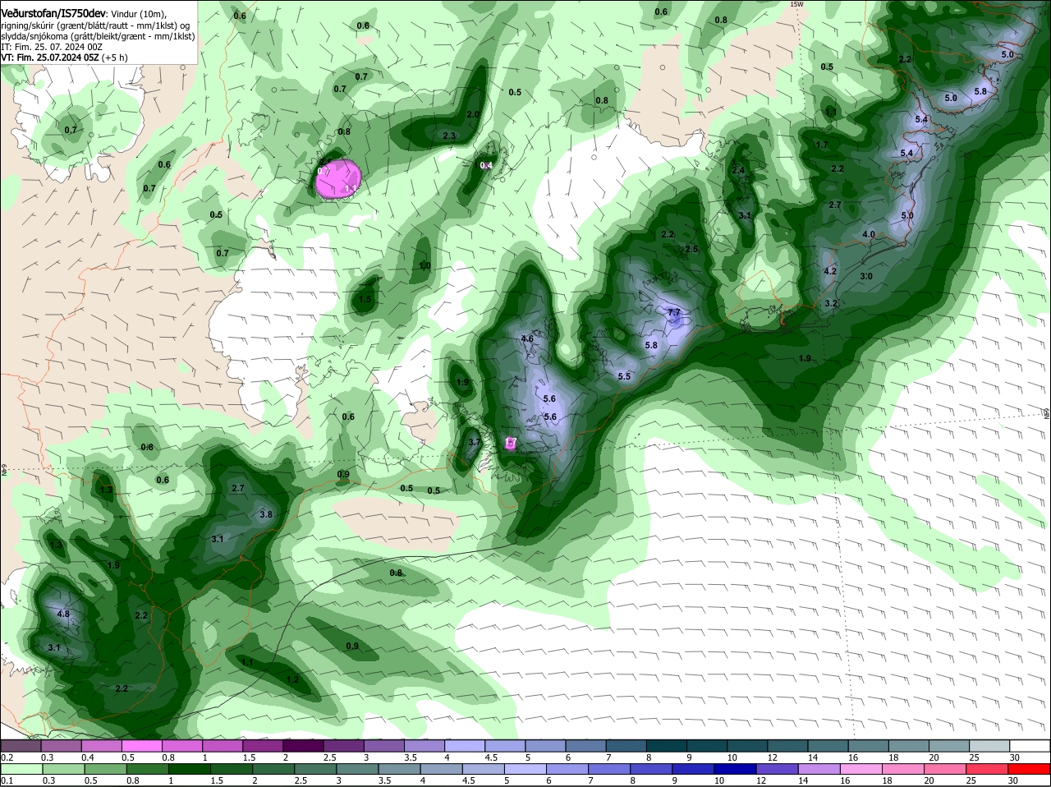Click the 2.4 precipitation value label
The height and width of the screenshot is (787, 1051).
pos(738,171)
